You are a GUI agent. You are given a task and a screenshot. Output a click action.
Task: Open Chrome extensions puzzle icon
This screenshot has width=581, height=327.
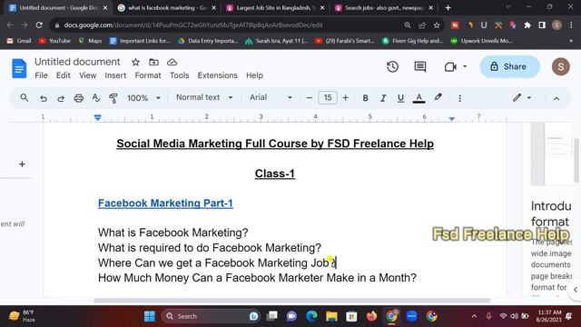tap(527, 25)
